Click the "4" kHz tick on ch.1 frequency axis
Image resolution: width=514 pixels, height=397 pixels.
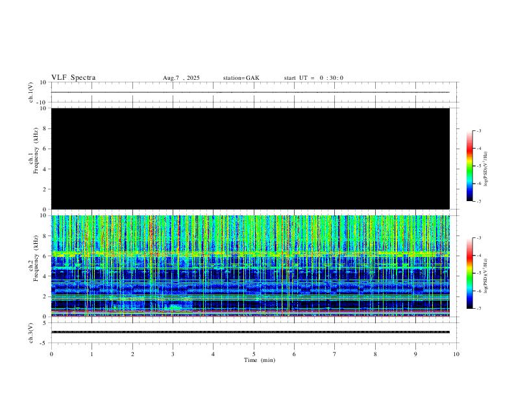point(45,169)
